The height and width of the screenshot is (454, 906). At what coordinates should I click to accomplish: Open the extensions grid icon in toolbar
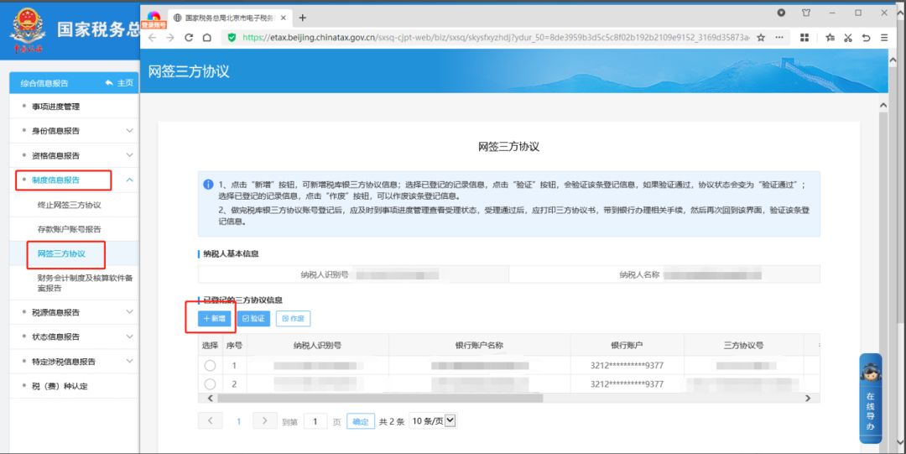[x=804, y=38]
